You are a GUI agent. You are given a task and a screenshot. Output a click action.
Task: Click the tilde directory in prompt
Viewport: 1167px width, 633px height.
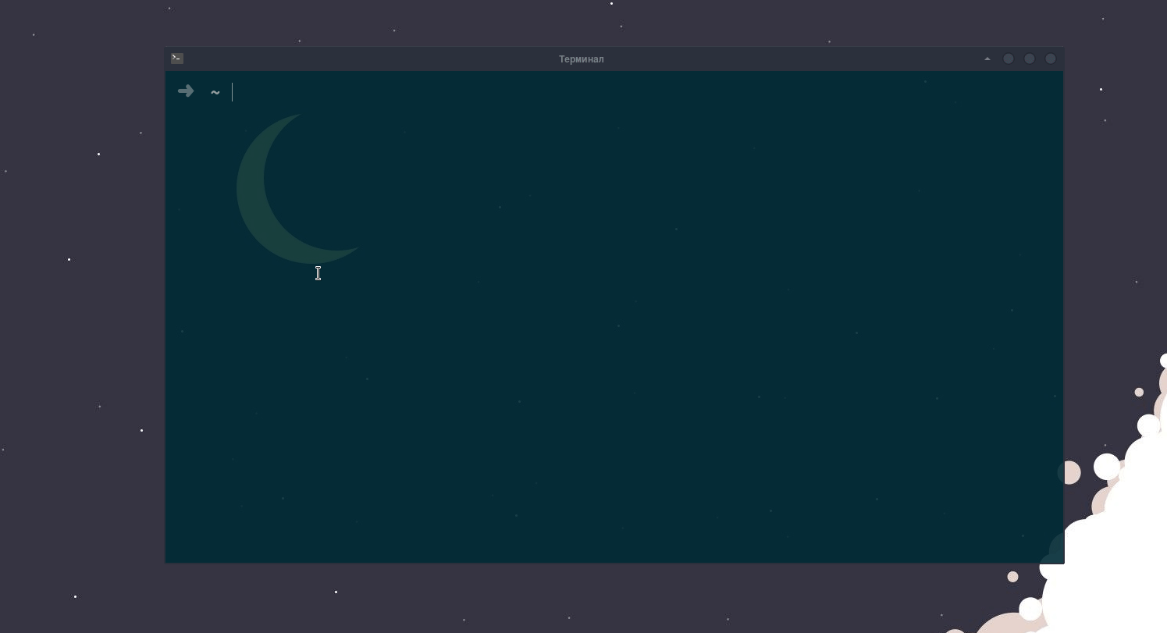tap(215, 93)
